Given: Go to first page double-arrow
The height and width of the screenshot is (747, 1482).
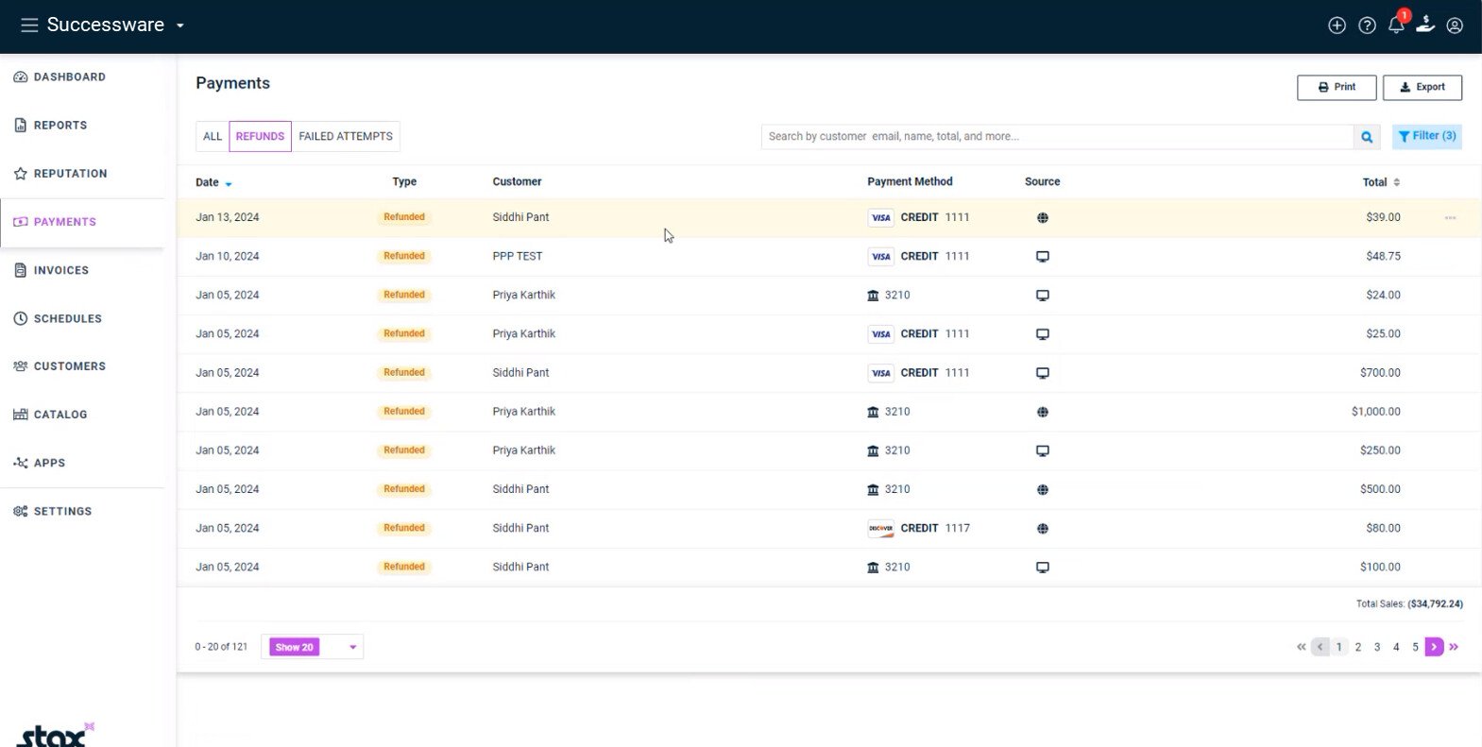Looking at the screenshot, I should coord(1301,647).
